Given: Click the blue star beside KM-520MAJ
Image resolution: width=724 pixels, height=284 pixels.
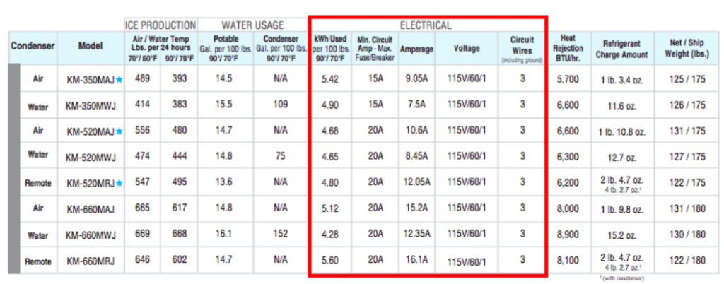Looking at the screenshot, I should (x=119, y=131).
